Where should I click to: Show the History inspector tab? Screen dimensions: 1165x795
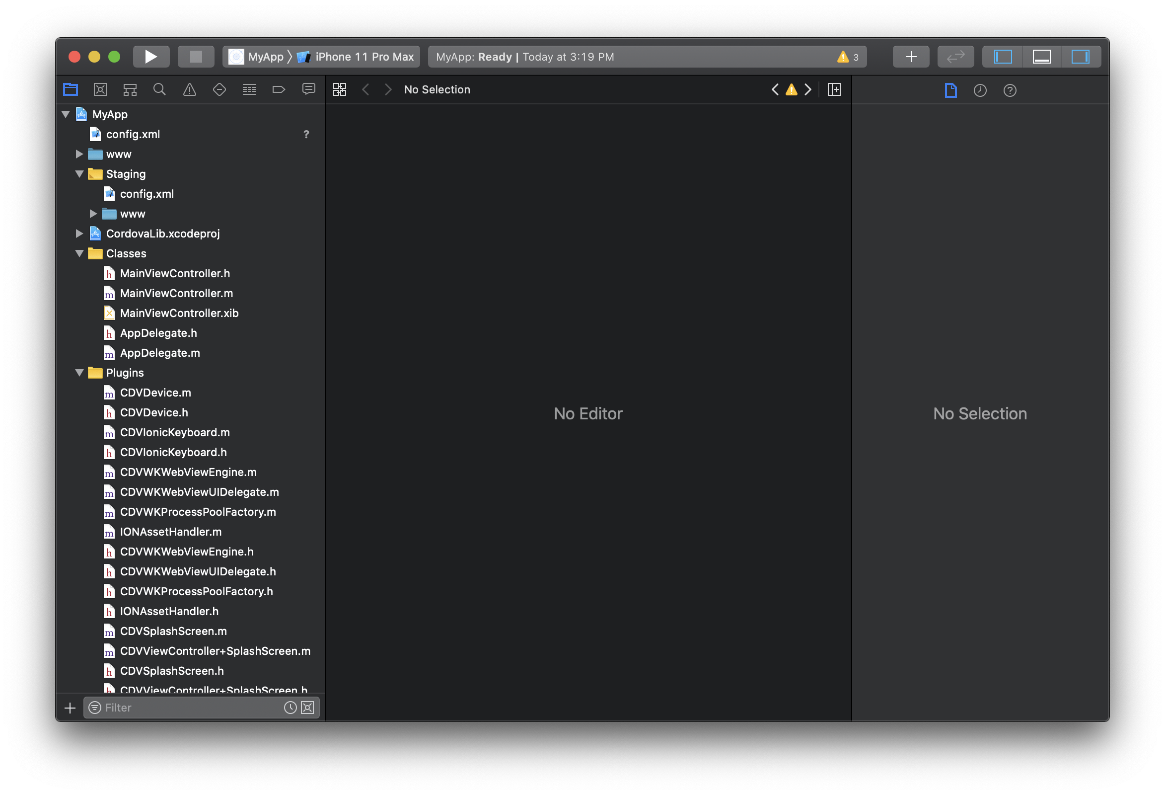pyautogui.click(x=979, y=90)
